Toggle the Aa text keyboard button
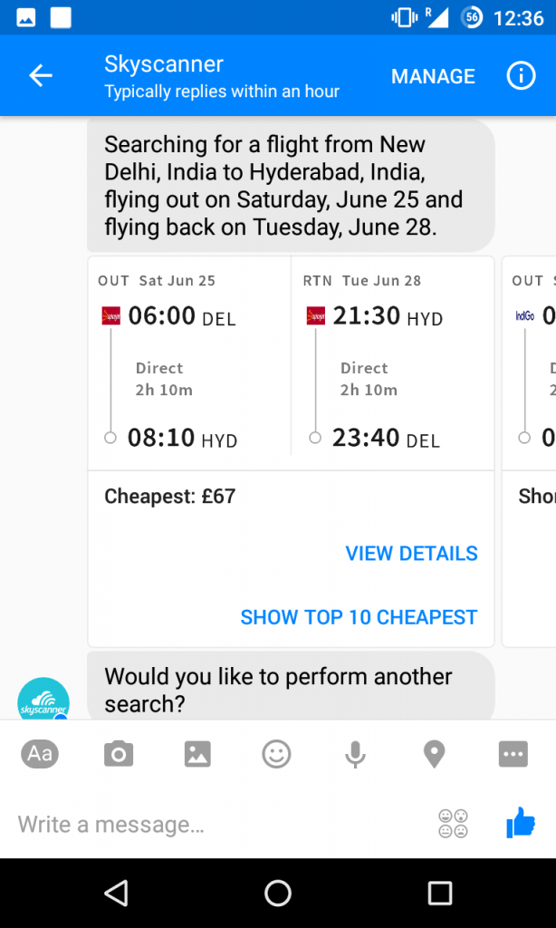The width and height of the screenshot is (556, 928). 40,754
